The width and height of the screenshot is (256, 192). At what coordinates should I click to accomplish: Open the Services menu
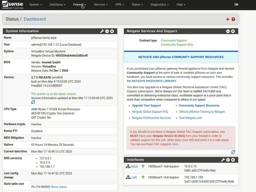click(101, 4)
